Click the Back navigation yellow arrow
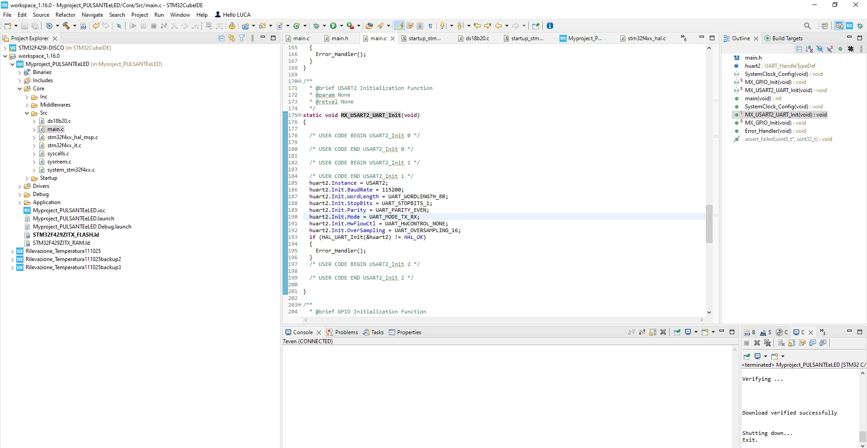The height and width of the screenshot is (448, 867). [x=499, y=26]
